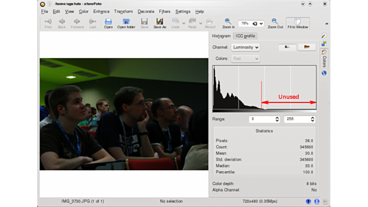Switch to the ICC profile tab
Image resolution: width=368 pixels, height=207 pixels.
pyautogui.click(x=245, y=36)
